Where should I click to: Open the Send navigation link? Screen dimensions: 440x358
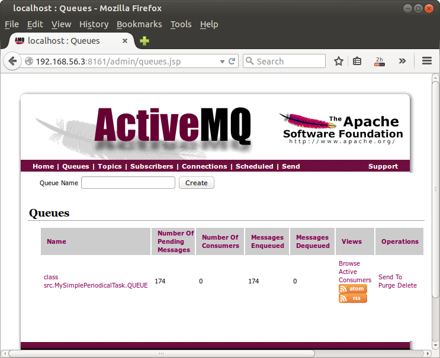point(291,166)
